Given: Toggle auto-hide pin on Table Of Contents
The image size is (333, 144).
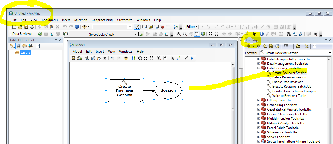Looking at the screenshot, I should coord(56,40).
